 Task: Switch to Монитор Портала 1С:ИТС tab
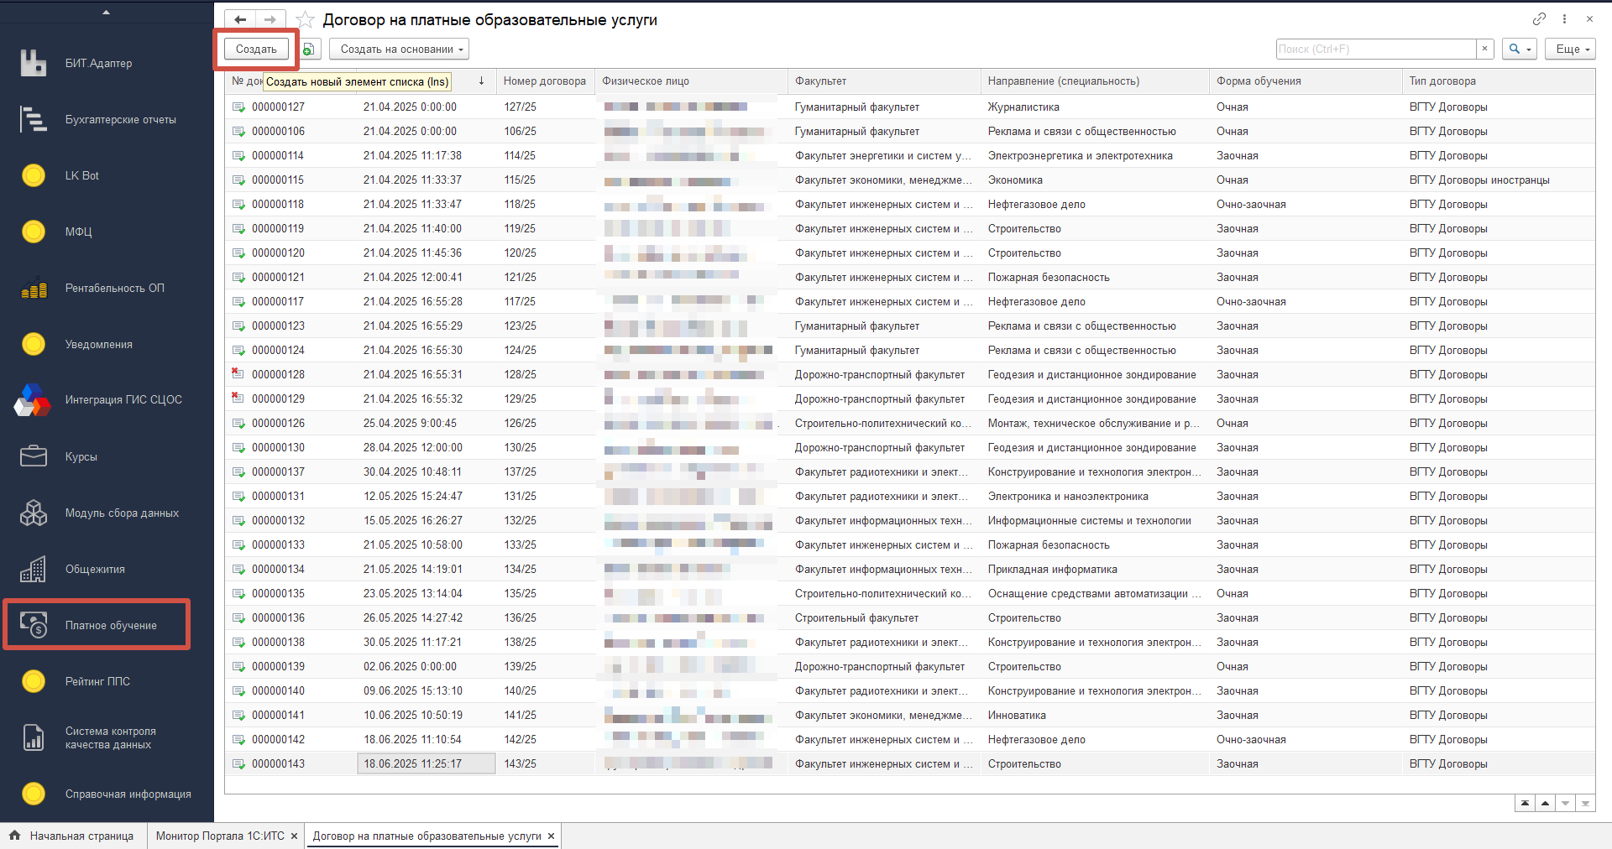pyautogui.click(x=219, y=836)
